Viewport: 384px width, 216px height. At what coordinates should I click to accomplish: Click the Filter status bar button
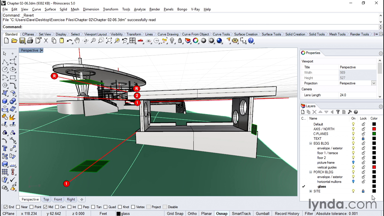(309, 214)
